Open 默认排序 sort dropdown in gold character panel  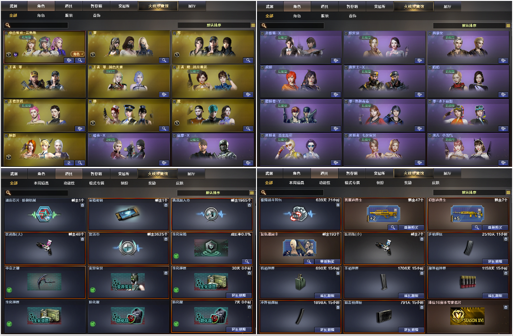214,25
